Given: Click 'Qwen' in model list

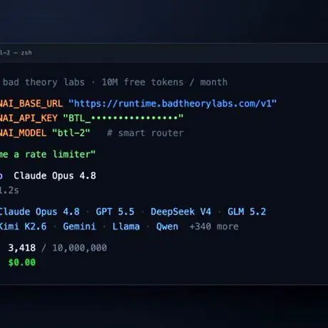Looking at the screenshot, I should tap(167, 227).
